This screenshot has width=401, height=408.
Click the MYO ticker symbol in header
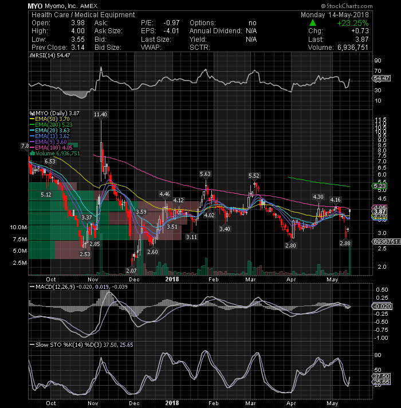(35, 6)
